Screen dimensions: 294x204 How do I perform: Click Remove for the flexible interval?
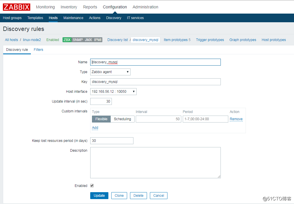236,119
